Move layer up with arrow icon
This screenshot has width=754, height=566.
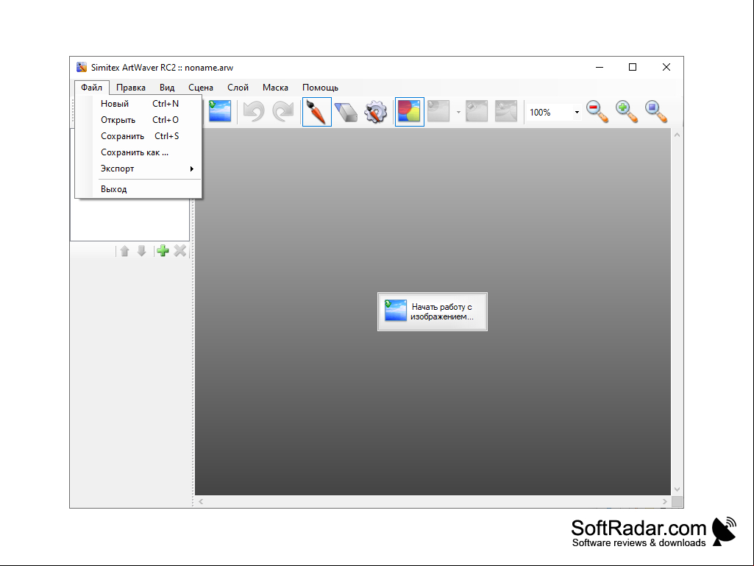tap(124, 251)
